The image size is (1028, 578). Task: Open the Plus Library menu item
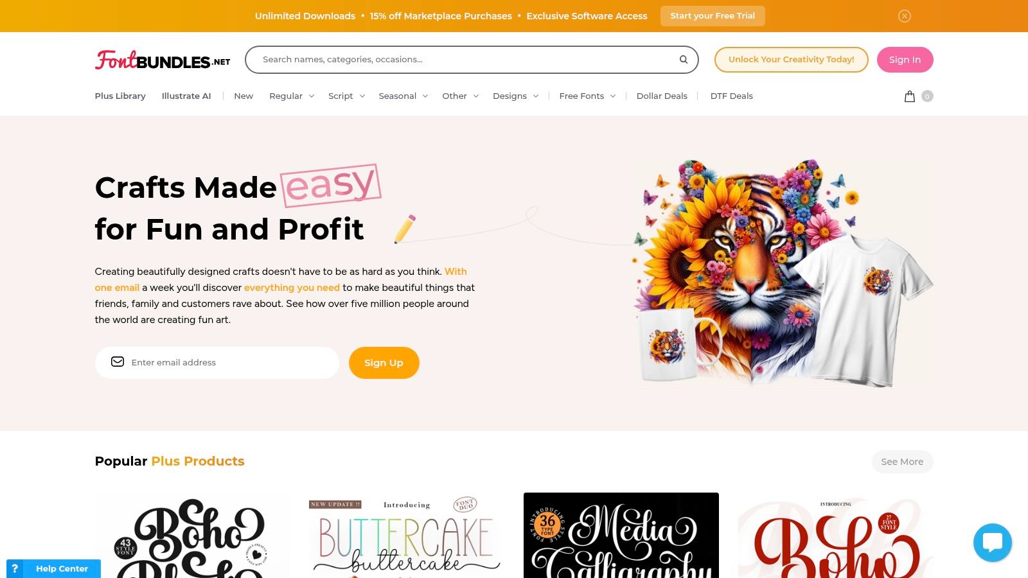click(120, 96)
